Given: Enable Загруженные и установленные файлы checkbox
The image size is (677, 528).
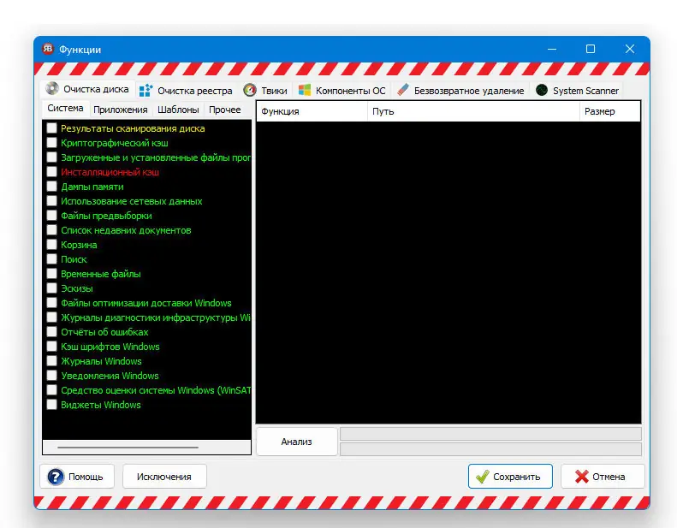Looking at the screenshot, I should coord(52,157).
